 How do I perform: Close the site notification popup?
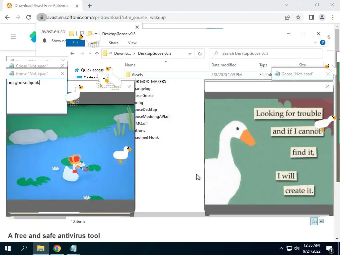137,27
